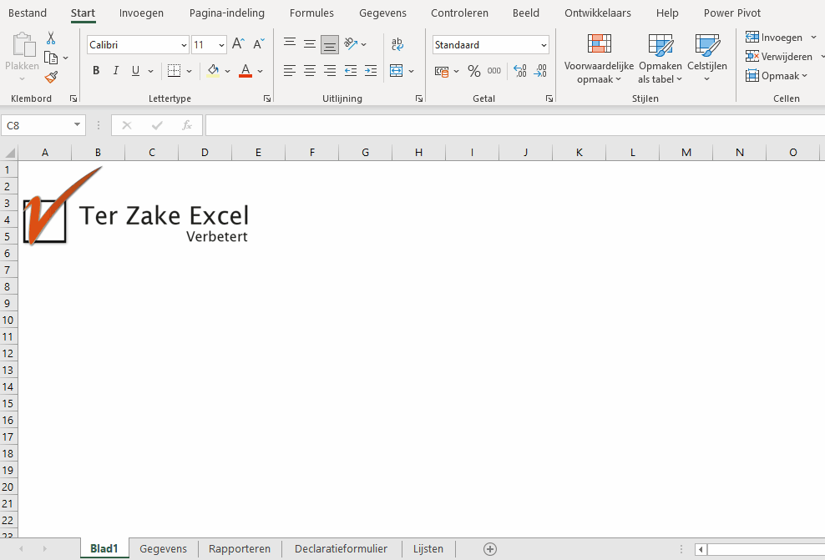Apply percent style icon
Image resolution: width=825 pixels, height=560 pixels.
474,71
